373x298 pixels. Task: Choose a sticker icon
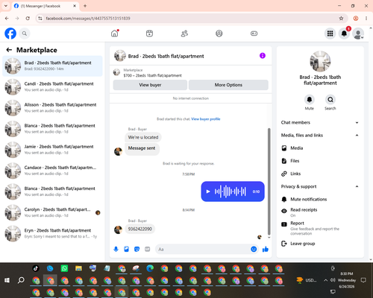click(137, 249)
